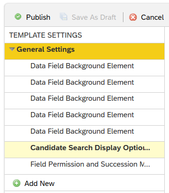Select Field Permission and Succession item
The image size is (169, 193).
point(84,166)
